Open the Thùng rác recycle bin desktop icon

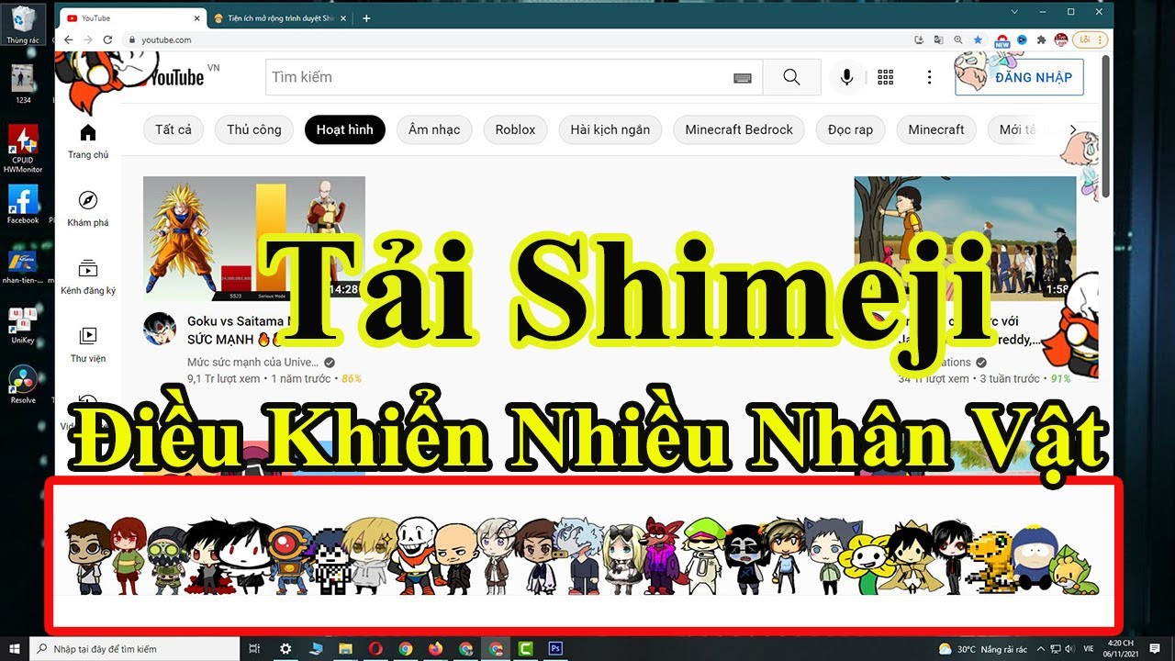click(22, 24)
